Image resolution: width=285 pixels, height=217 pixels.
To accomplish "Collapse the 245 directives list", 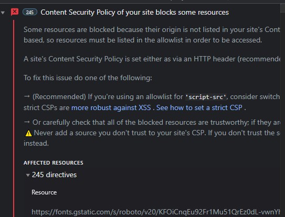I will pos(28,175).
